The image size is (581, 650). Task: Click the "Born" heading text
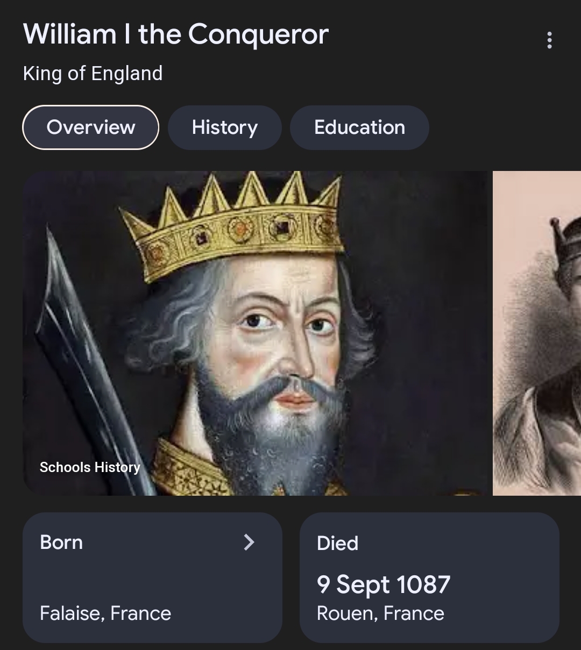coord(61,542)
